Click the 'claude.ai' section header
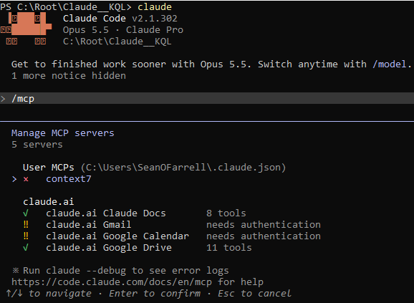Viewport: 414px width, 303px height. coord(49,202)
